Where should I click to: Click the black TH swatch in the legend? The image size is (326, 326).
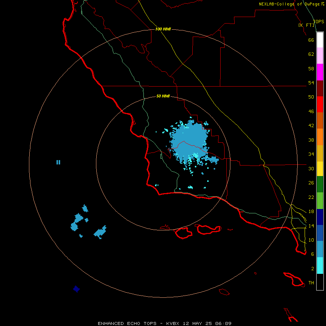(320, 282)
